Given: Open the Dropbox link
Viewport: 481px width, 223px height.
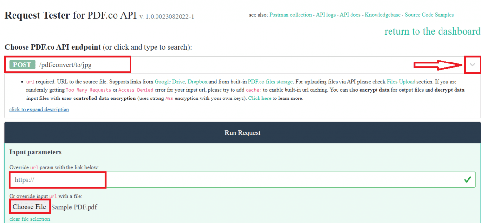Looking at the screenshot, I should 197,82.
